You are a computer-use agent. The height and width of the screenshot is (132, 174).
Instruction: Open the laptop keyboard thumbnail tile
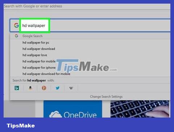140,109
